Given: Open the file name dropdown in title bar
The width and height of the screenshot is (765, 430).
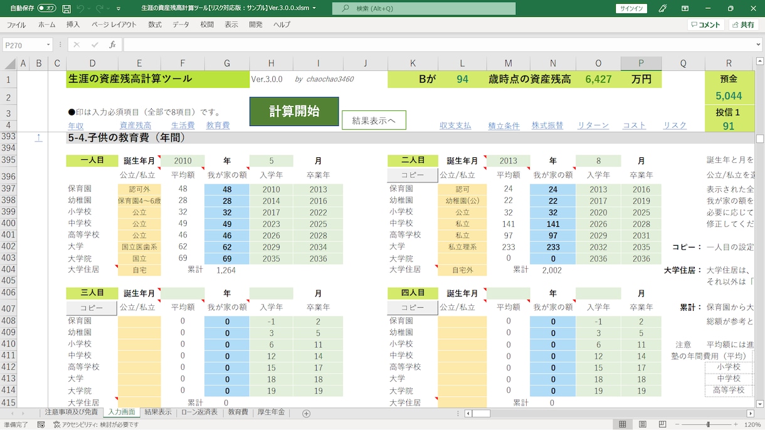Looking at the screenshot, I should tap(314, 9).
